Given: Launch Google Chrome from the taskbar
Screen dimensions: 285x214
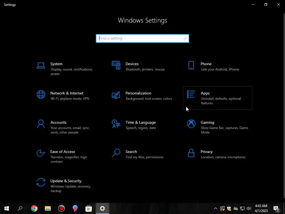Looking at the screenshot, I should point(34,208).
